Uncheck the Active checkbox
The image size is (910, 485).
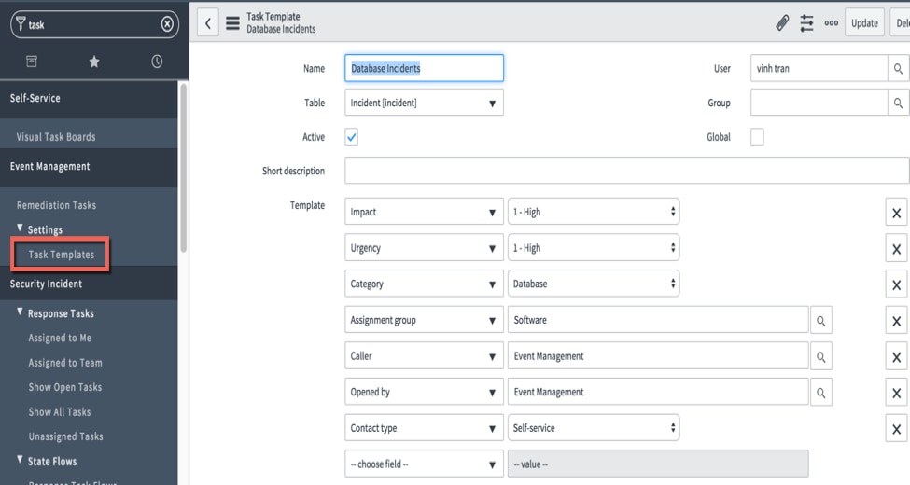[351, 137]
